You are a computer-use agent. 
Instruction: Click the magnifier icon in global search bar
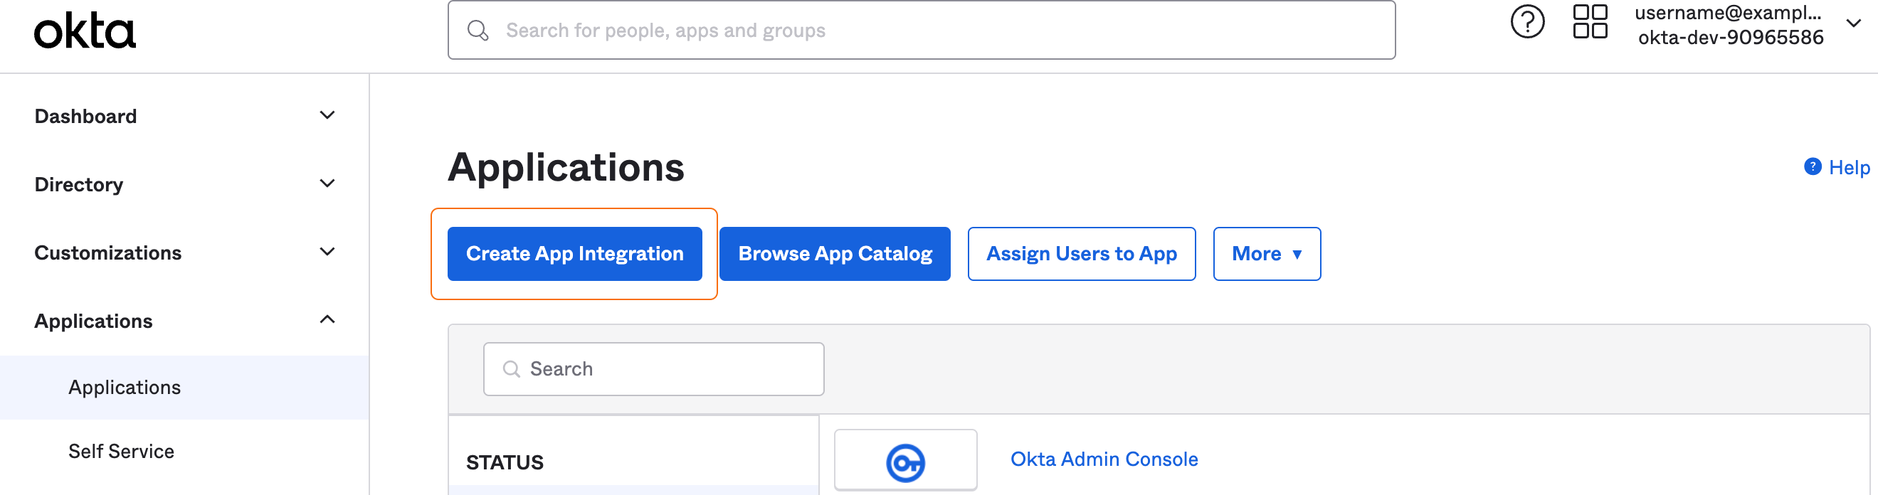(478, 30)
